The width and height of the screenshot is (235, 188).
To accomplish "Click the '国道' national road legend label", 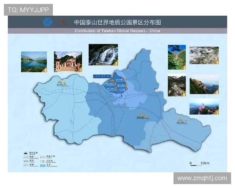I will [31, 157].
